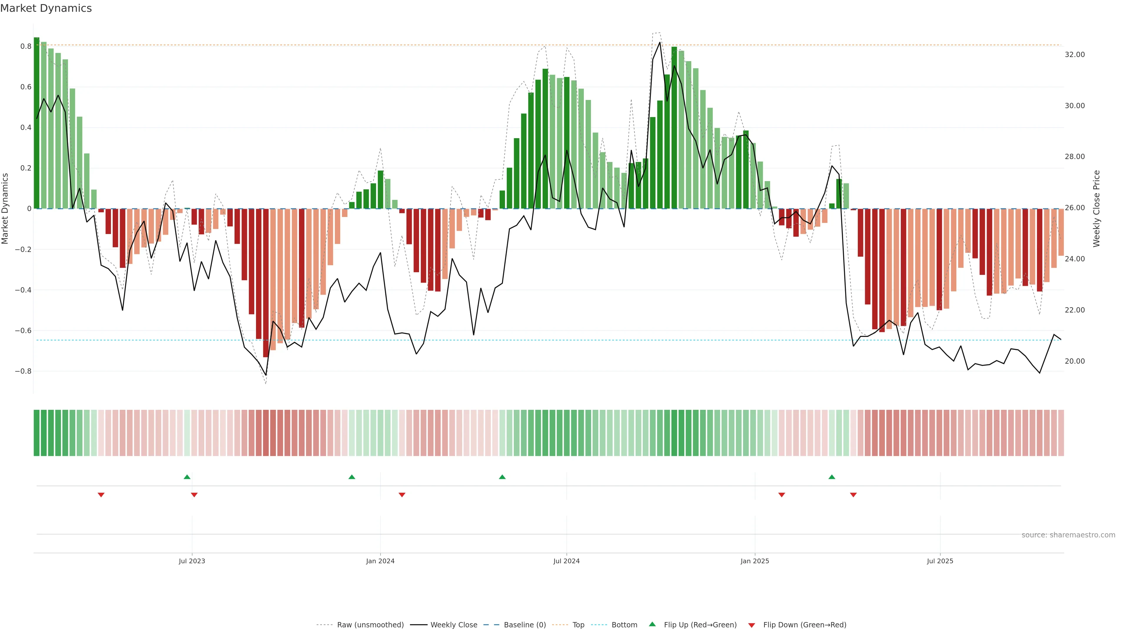Click the leftmost green flip-up triangle marker
Image resolution: width=1130 pixels, height=635 pixels.
187,477
